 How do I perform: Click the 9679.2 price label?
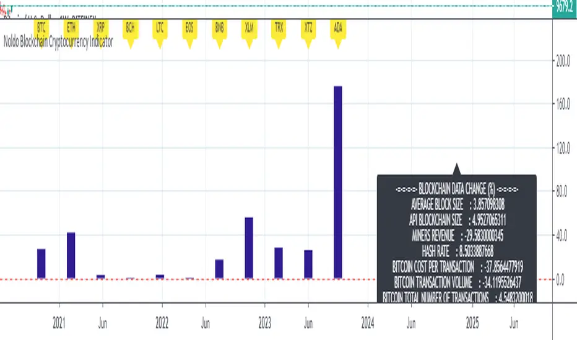click(x=565, y=7)
